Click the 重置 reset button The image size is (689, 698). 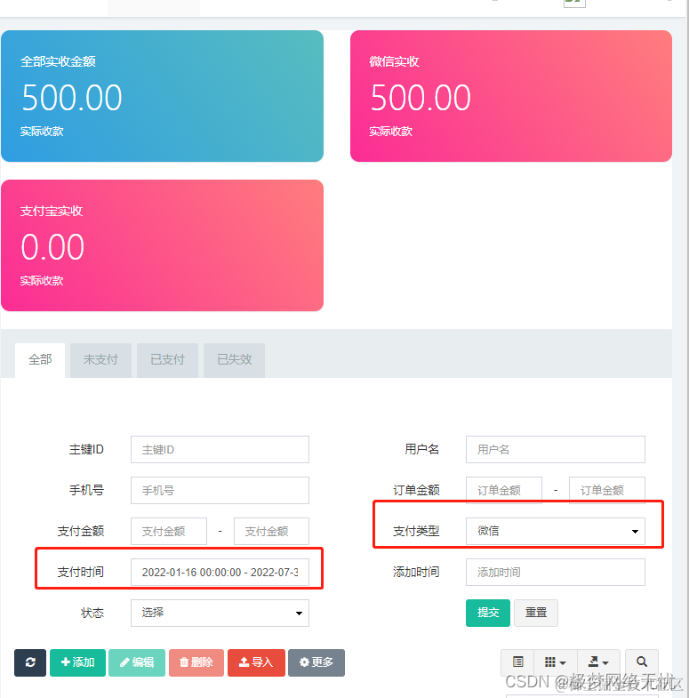[x=536, y=613]
